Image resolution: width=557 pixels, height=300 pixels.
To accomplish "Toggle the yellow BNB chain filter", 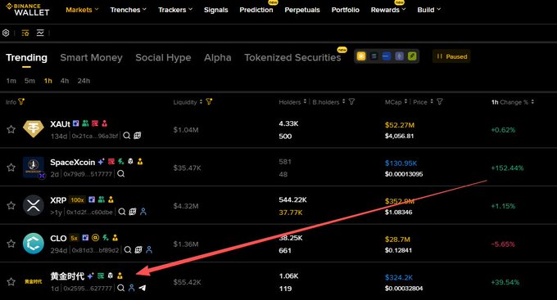I will (x=361, y=56).
